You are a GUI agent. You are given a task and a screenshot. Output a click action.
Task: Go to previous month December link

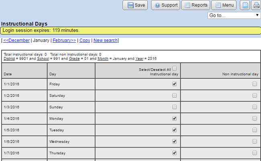pos(17,41)
